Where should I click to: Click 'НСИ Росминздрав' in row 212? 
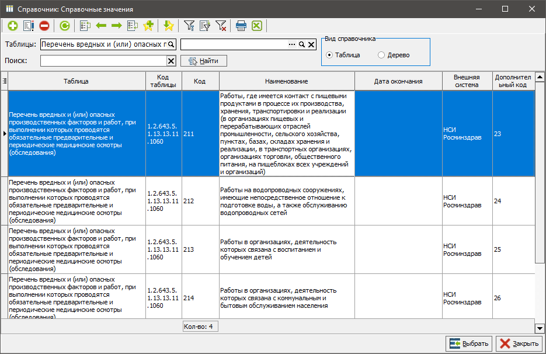(x=467, y=201)
